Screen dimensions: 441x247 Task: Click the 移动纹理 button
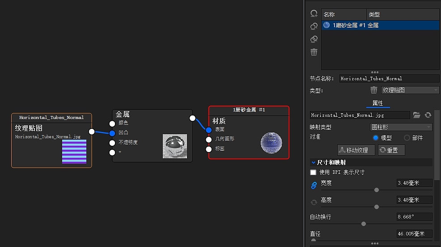coord(356,150)
